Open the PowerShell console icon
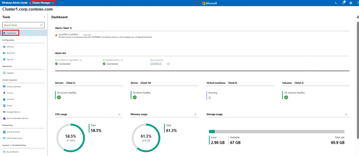Screen dimensions: 359x156 (x=336, y=3)
